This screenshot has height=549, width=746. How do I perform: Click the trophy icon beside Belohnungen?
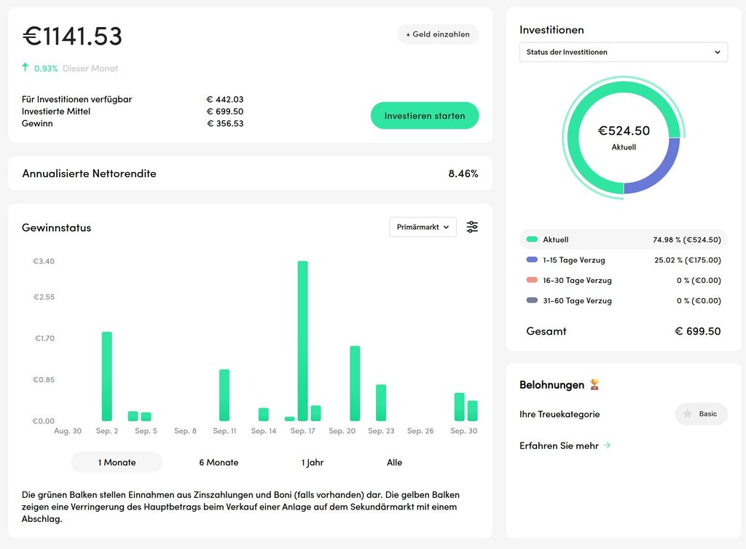(x=594, y=384)
